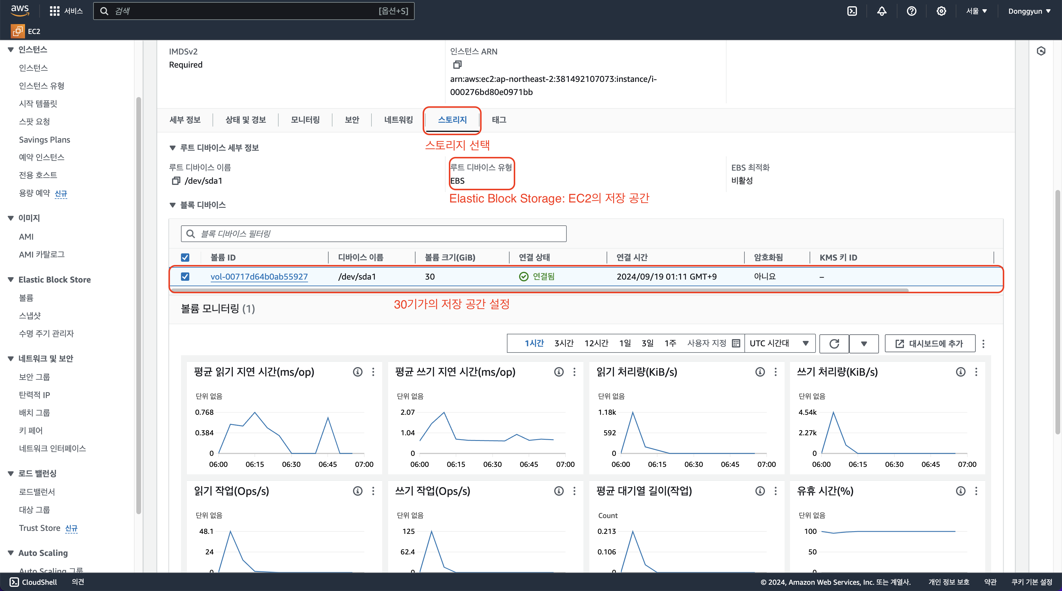This screenshot has width=1062, height=591.
Task: Refresh the volume monitoring graphs
Action: 834,344
